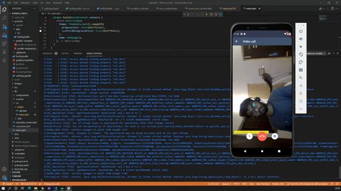The image size is (341, 191).
Task: Activate emulator zoom tool
Action: pos(301,78)
